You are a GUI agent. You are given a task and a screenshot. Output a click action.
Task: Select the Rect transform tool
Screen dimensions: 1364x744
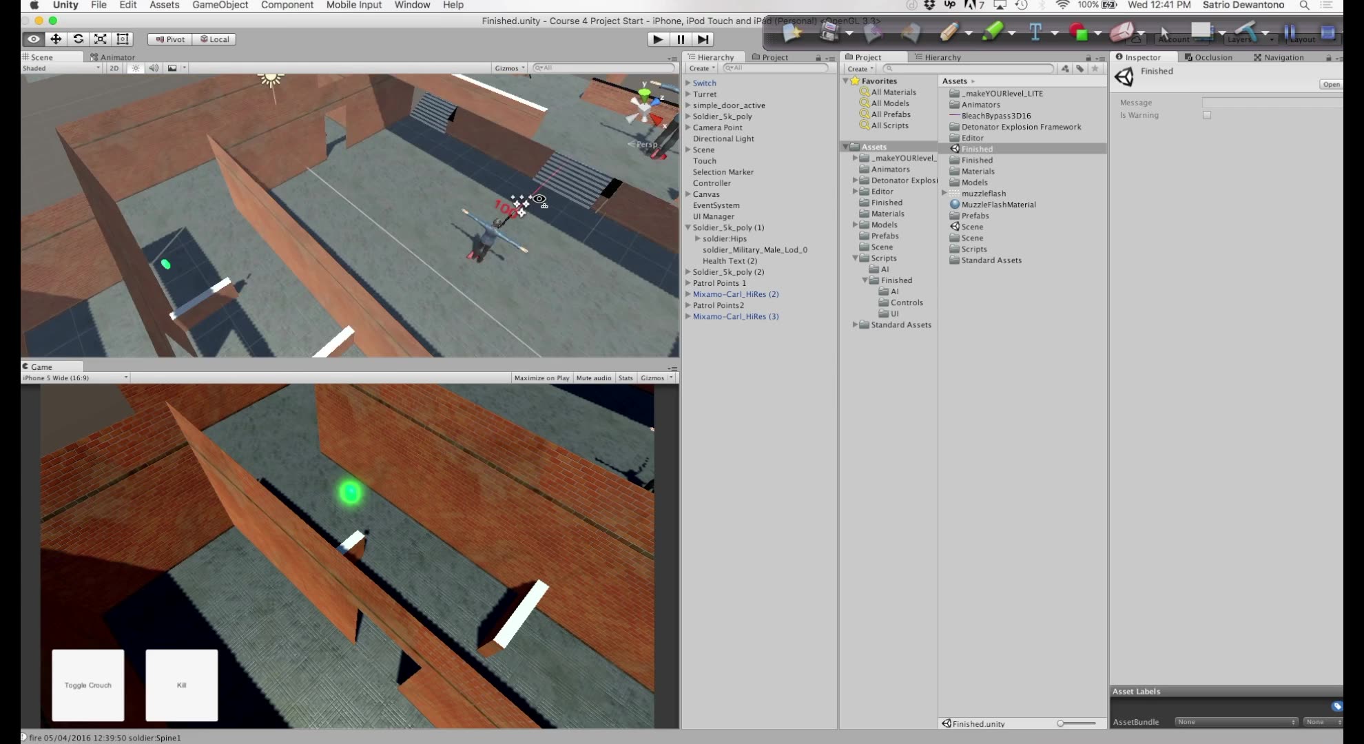123,39
